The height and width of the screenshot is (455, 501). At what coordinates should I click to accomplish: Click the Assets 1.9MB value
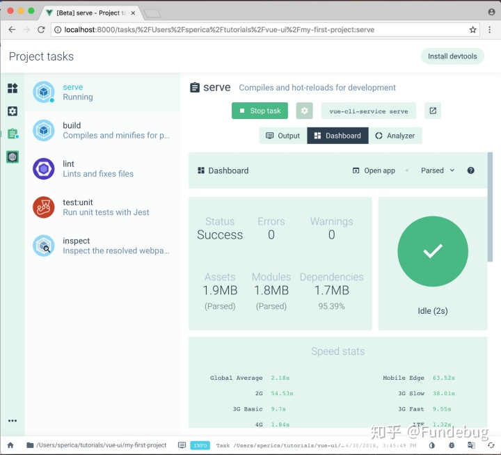(220, 290)
